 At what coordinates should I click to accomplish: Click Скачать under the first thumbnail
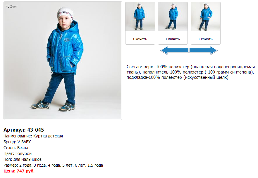tap(140, 39)
